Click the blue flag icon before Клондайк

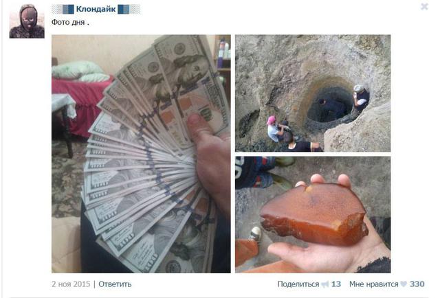click(68, 9)
